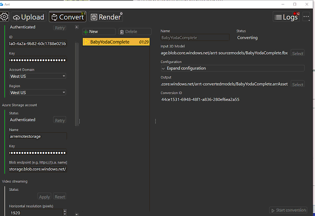Open the settings gear panel
315x216 pixels.
click(x=4, y=17)
